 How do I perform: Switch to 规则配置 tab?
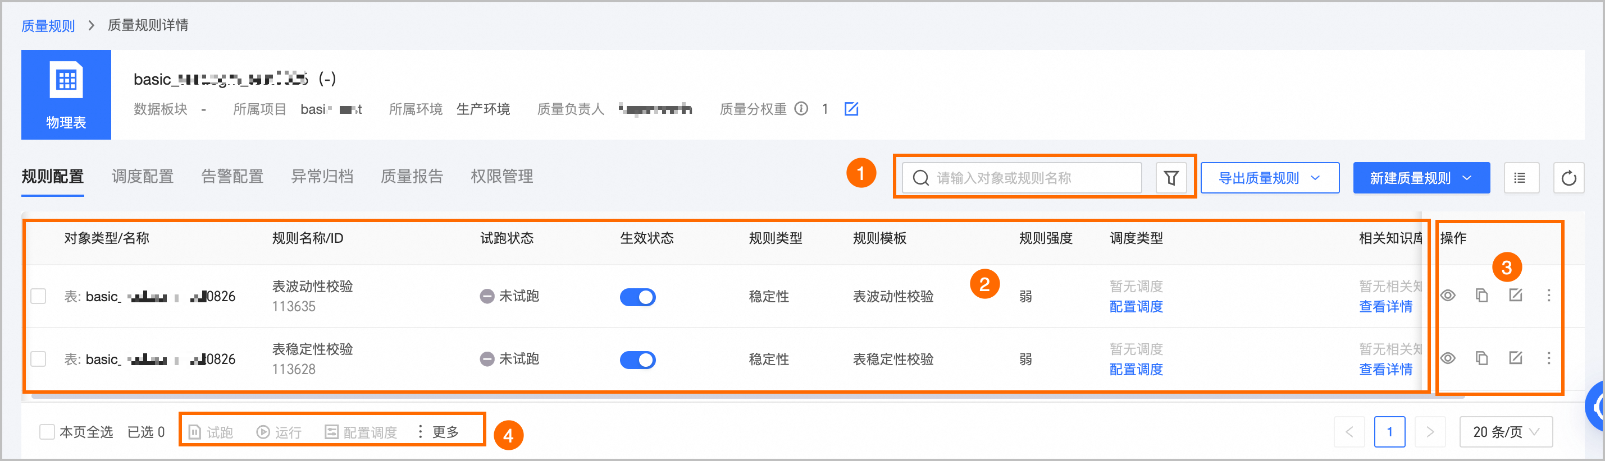coord(52,176)
